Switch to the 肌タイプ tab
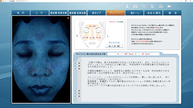 click(96, 13)
